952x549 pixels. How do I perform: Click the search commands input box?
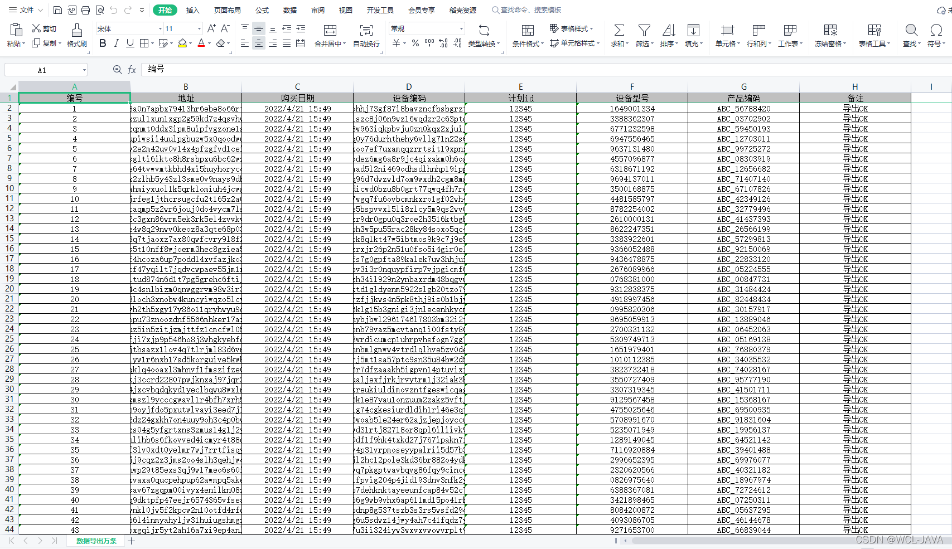click(x=526, y=10)
